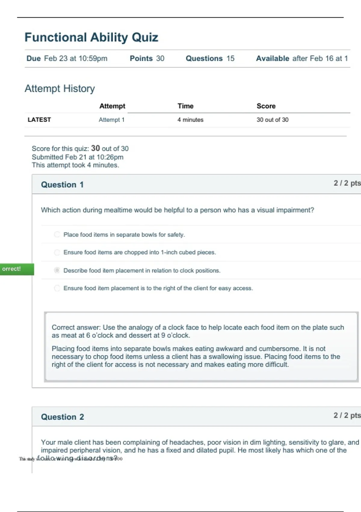Click the Functional Ability Quiz title

91,37
